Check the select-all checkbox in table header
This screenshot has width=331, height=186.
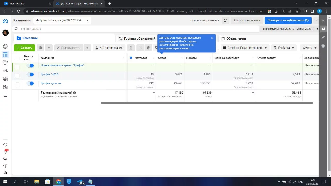point(17,58)
